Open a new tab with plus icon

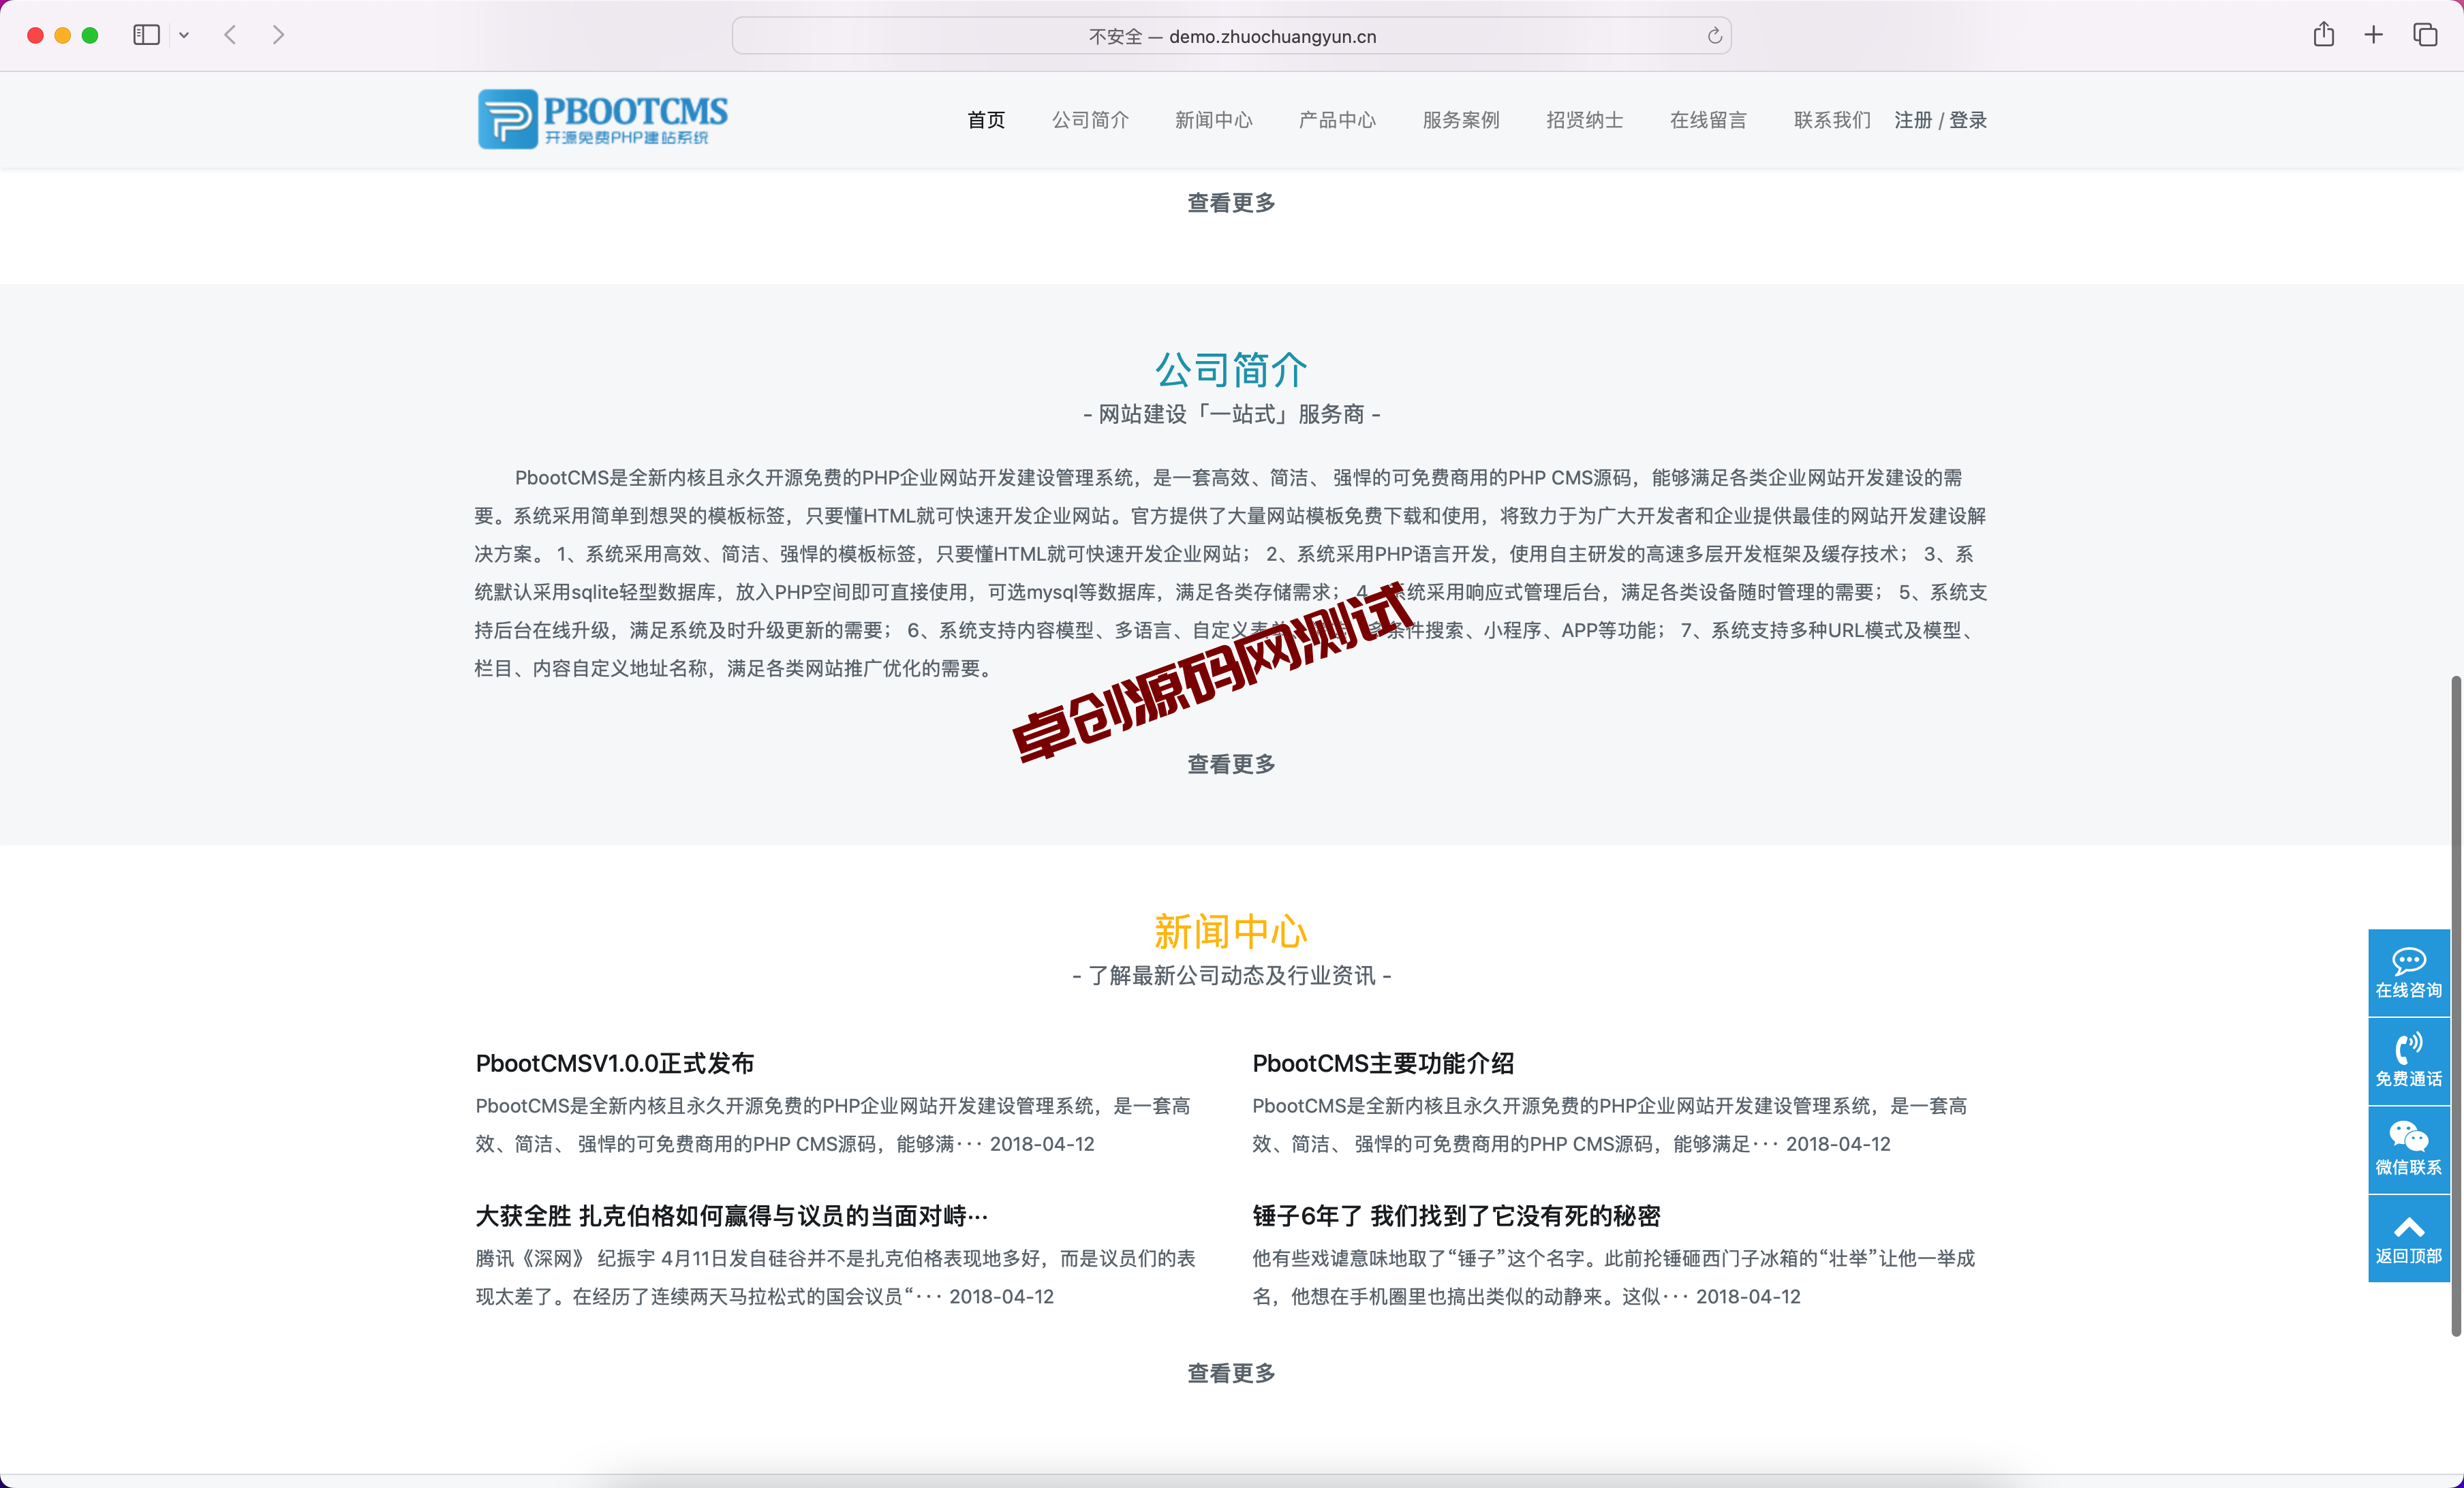click(2374, 35)
